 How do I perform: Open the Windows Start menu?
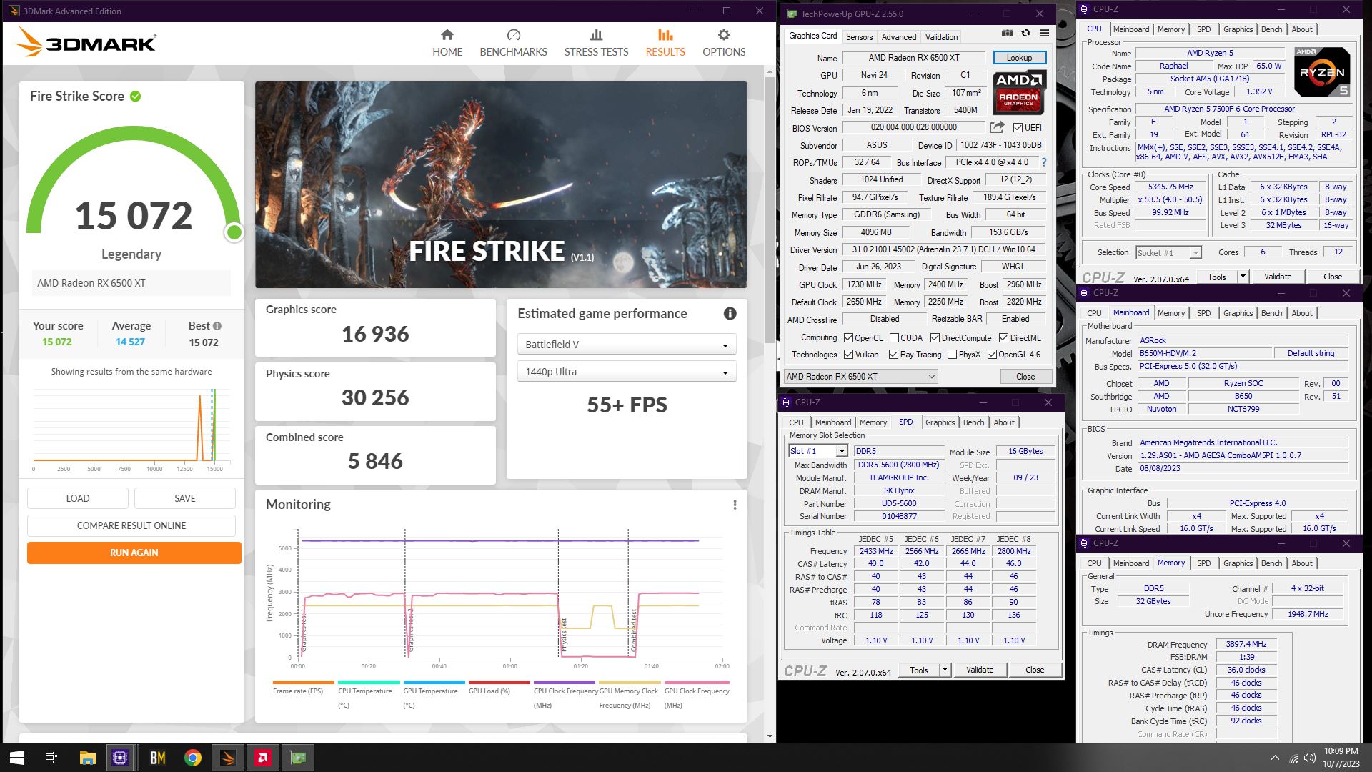pos(17,758)
